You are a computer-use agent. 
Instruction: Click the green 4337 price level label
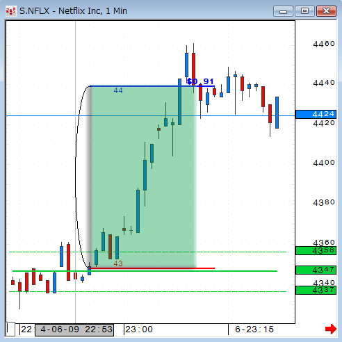coord(316,290)
